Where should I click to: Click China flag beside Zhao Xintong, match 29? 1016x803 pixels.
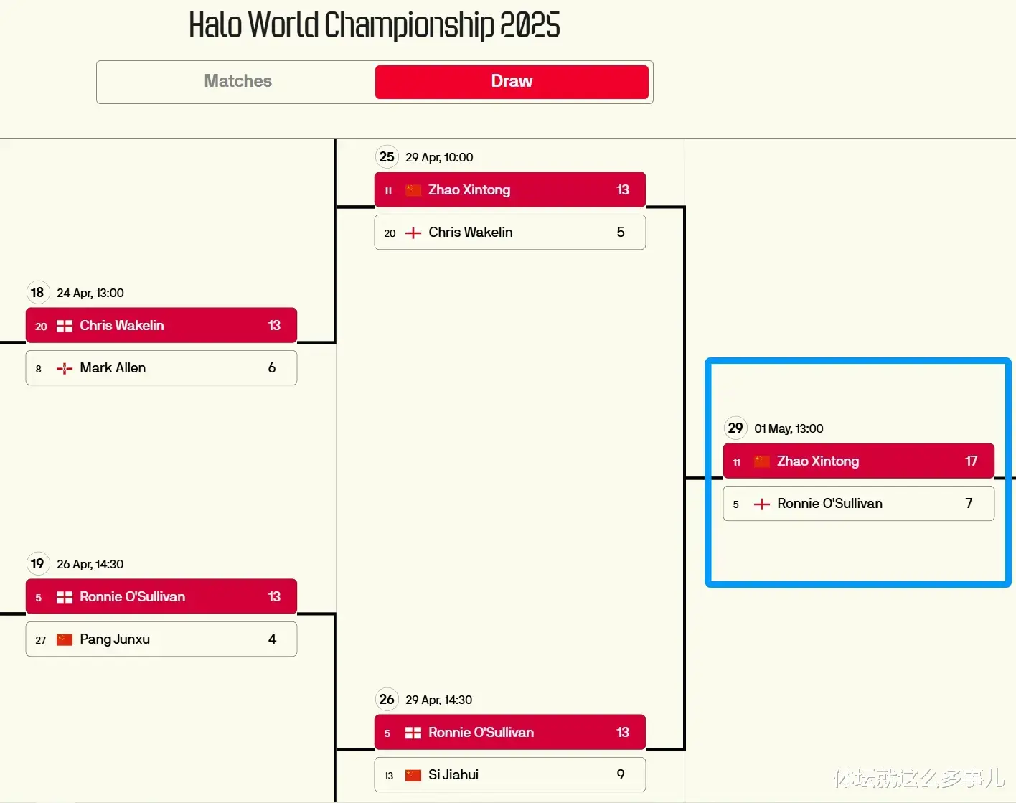pos(762,461)
